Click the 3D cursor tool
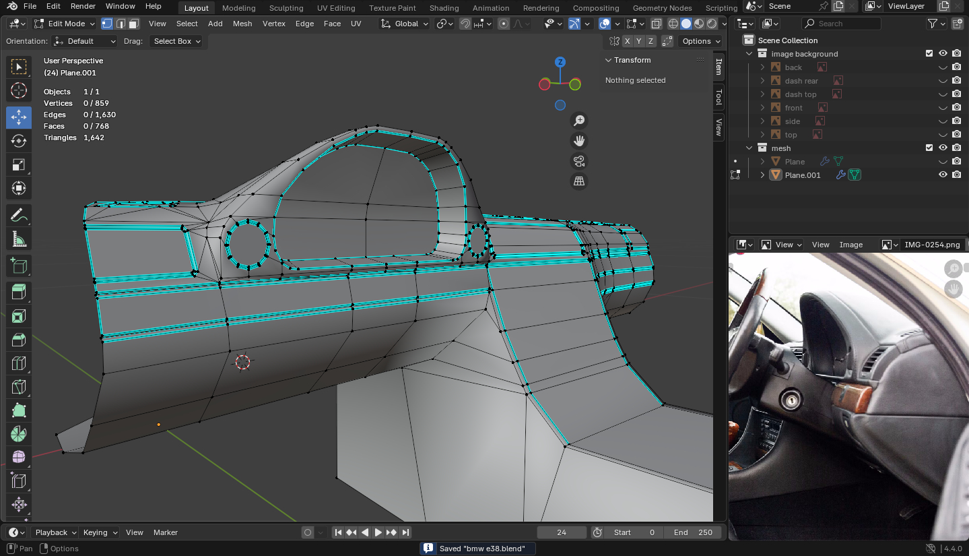Screen dimensions: 969x556 click(19, 91)
